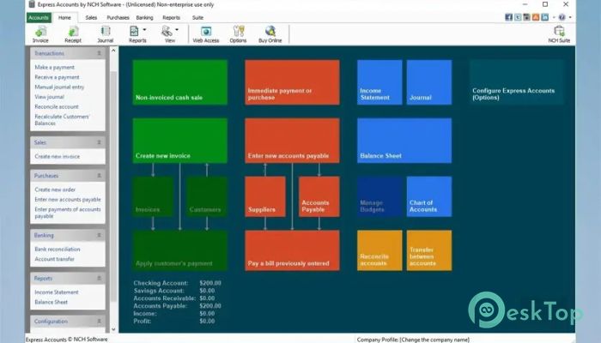
Task: Switch to the Suite tab
Action: (197, 18)
